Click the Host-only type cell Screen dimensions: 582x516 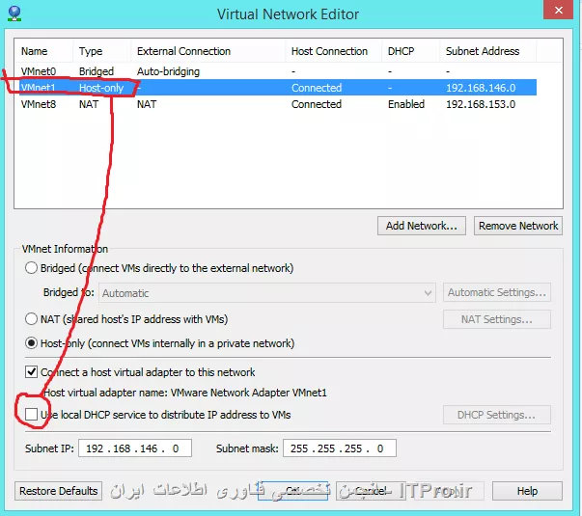click(101, 88)
